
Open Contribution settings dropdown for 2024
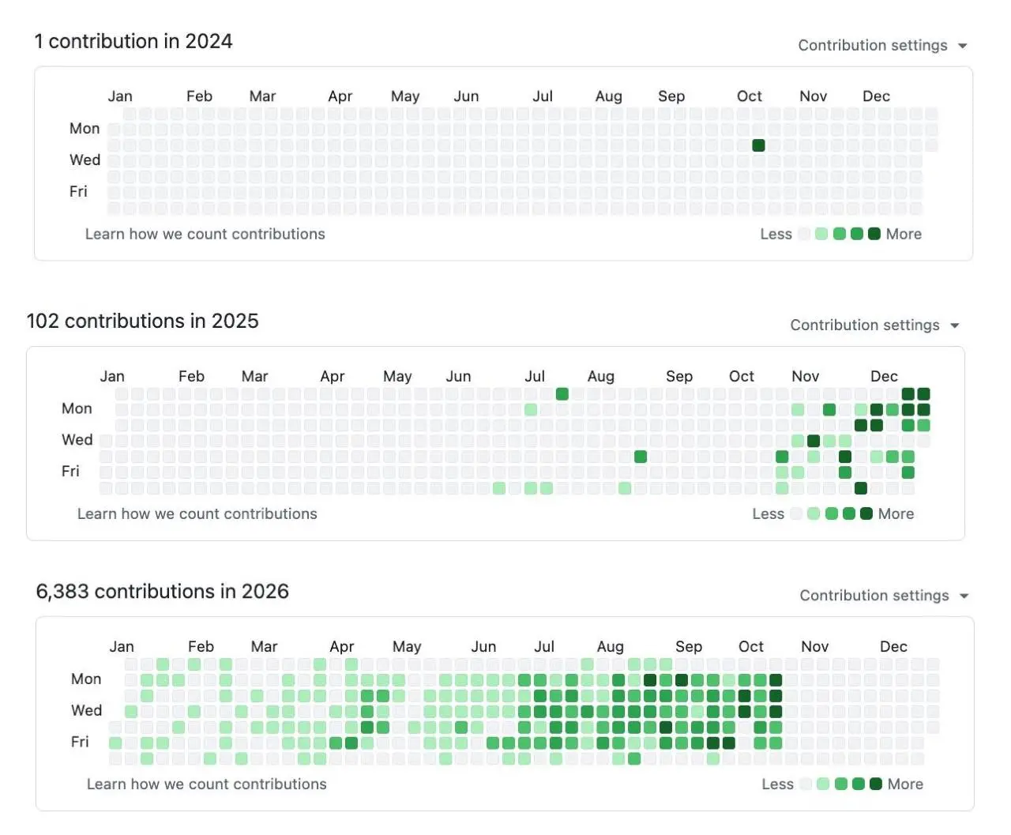(x=882, y=46)
